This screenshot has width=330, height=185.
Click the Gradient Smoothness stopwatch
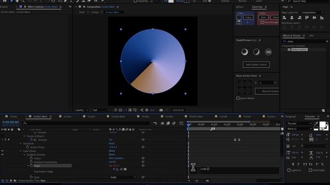31,162
